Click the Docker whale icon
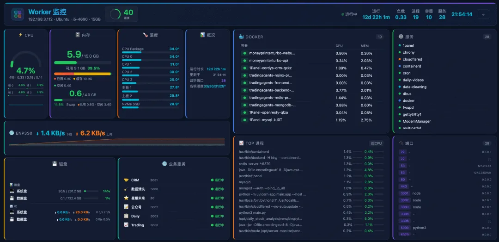The image size is (499, 242). 241,37
